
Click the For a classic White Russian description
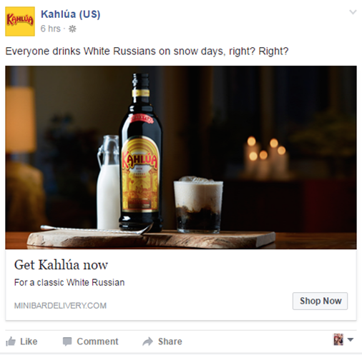[69, 283]
